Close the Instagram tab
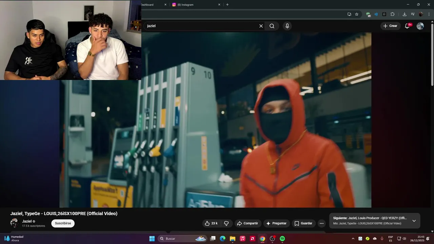This screenshot has width=434, height=244. coord(219,5)
